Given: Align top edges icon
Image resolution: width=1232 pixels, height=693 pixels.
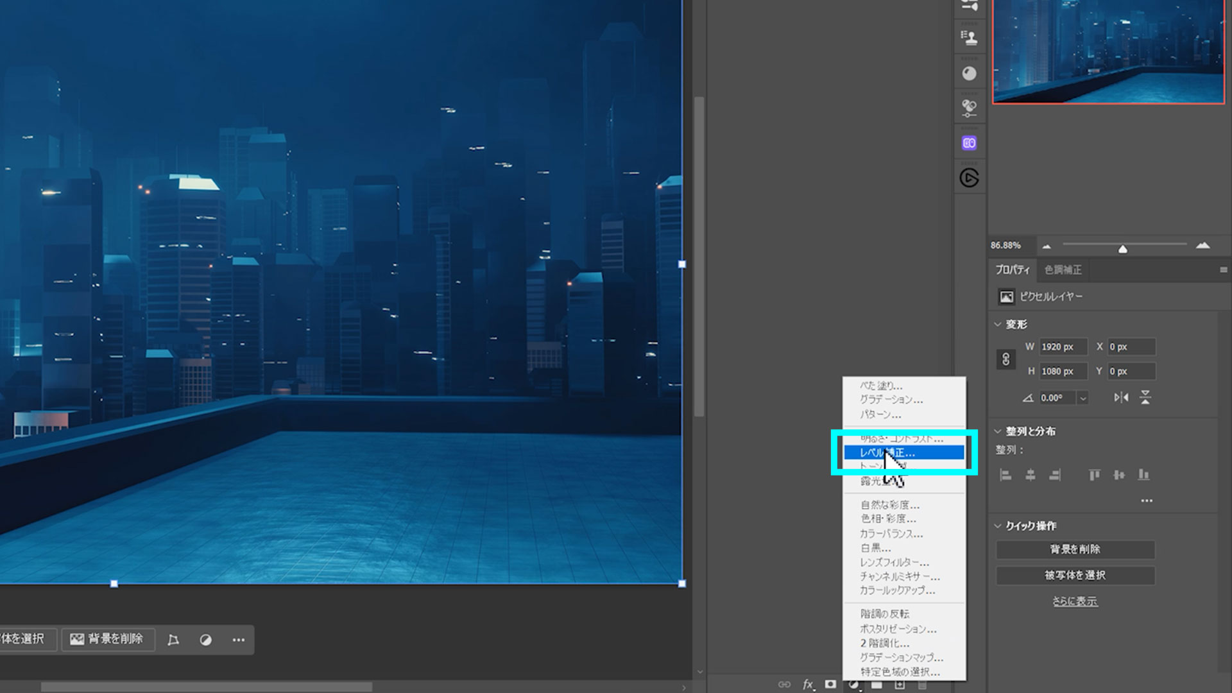Looking at the screenshot, I should 1095,475.
